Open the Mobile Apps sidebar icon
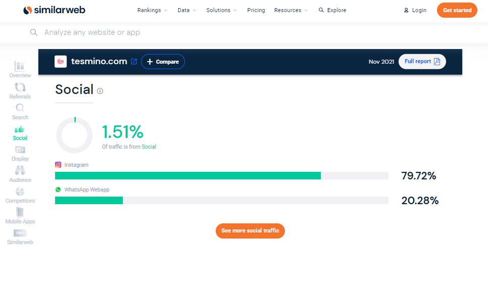 (20, 212)
